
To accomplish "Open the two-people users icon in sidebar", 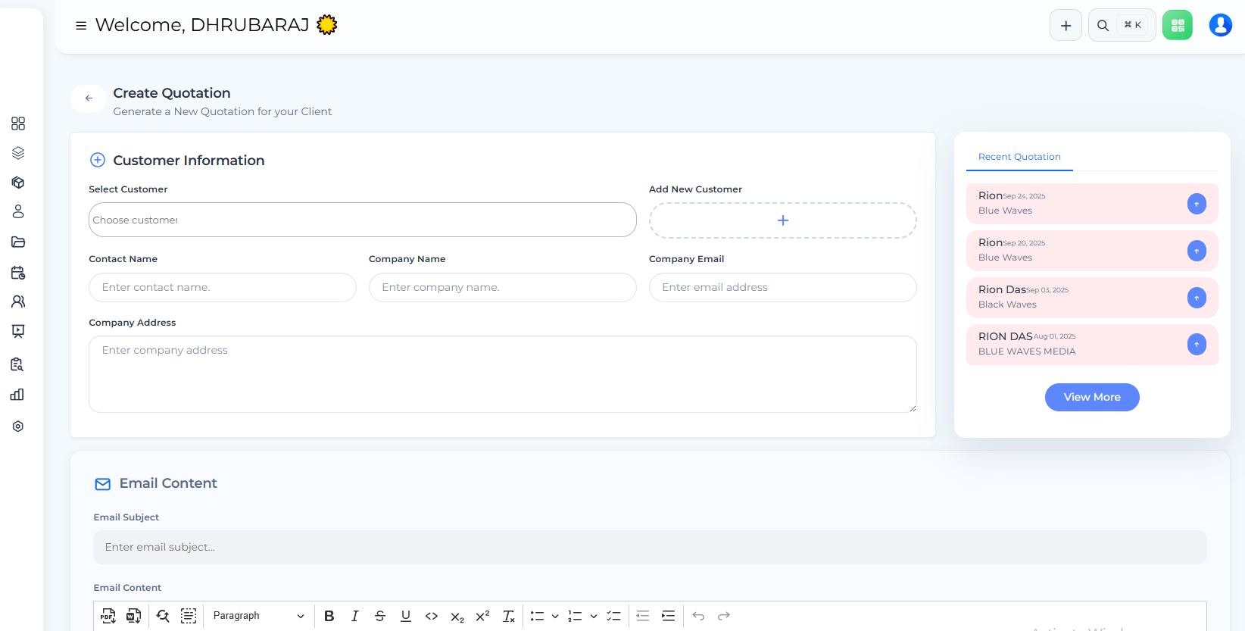I will click(18, 301).
